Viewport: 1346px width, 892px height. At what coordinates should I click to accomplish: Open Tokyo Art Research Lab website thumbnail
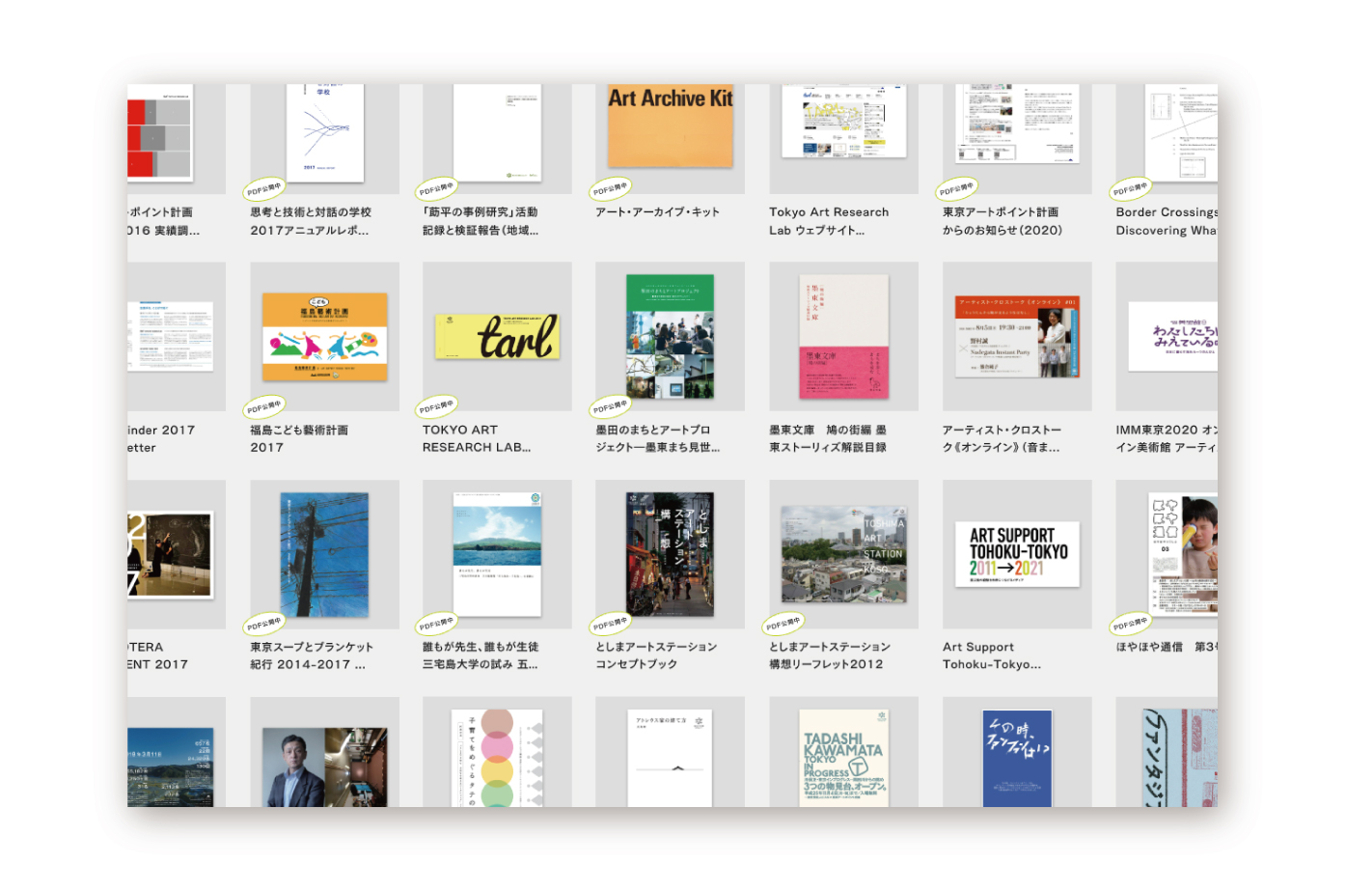[x=843, y=122]
